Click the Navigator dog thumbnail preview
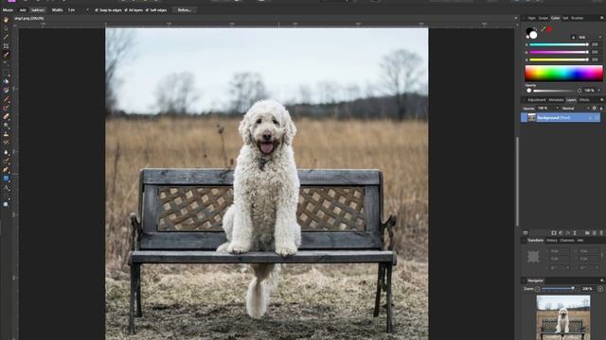This screenshot has width=606, height=340. click(563, 317)
